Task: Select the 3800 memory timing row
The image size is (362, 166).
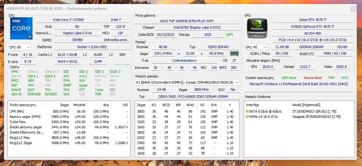Action: (x=187, y=111)
